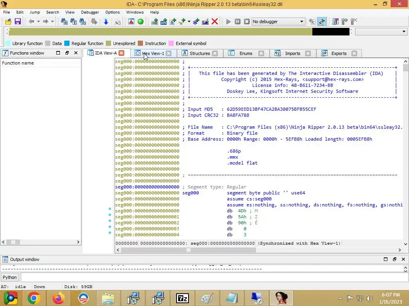This screenshot has width=409, height=306.
Task: Click green circle analysis indicator
Action: point(140,22)
